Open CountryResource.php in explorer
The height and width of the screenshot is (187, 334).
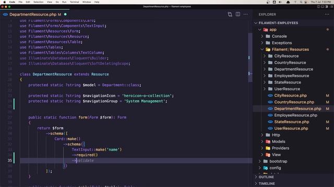tap(294, 102)
